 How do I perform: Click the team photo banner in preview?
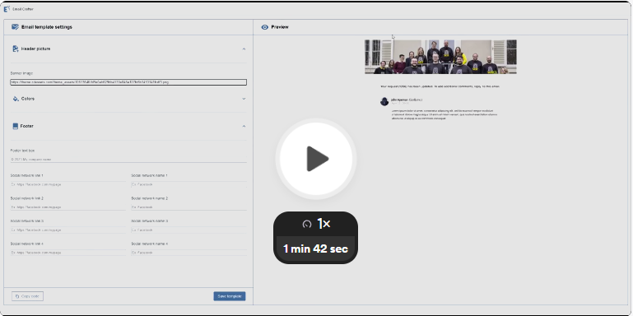point(440,57)
